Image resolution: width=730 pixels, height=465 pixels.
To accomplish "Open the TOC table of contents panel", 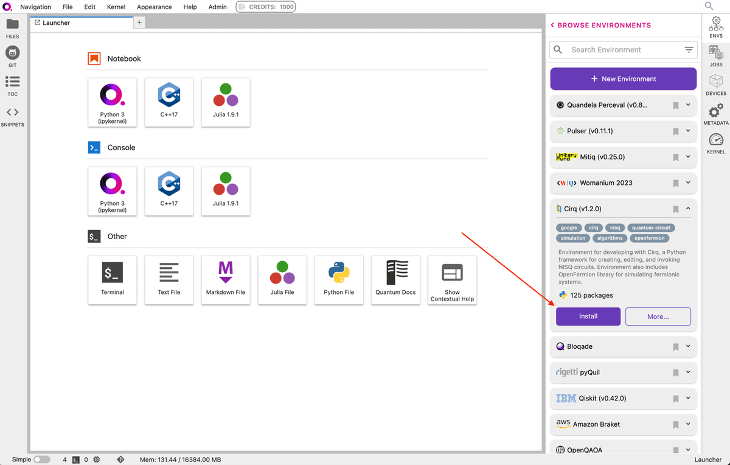I will (12, 86).
